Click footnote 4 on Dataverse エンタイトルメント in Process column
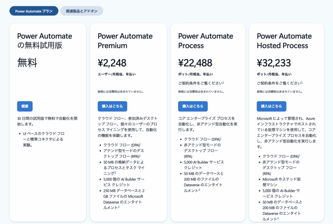Image resolution: width=333 pixels, height=224 pixels. (200, 189)
